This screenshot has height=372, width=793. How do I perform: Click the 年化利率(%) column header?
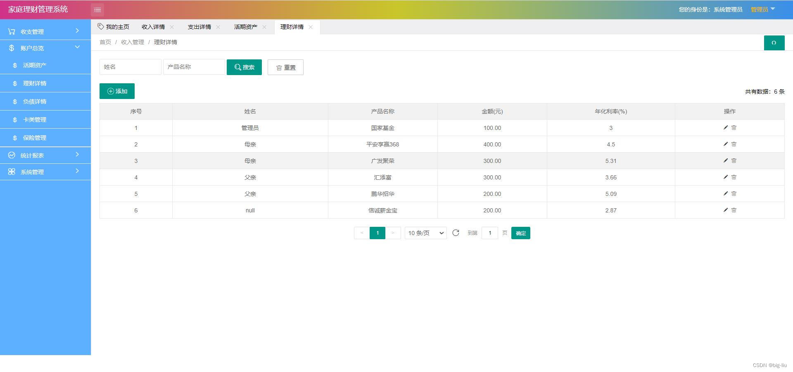pyautogui.click(x=611, y=111)
